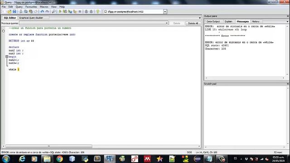Show the Explain output tab

pos(228,21)
